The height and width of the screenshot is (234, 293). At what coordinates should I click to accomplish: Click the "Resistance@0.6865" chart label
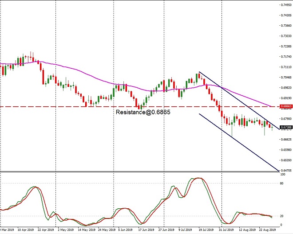click(143, 112)
